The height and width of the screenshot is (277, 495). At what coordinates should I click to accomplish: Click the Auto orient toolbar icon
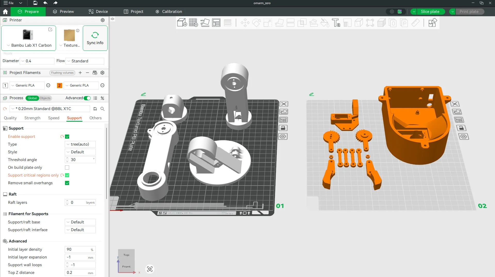[x=205, y=23]
